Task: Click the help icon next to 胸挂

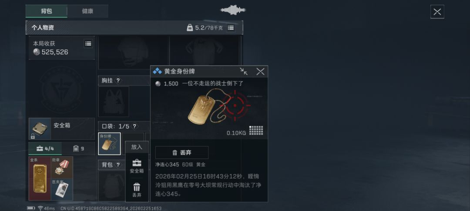Action: point(118,81)
